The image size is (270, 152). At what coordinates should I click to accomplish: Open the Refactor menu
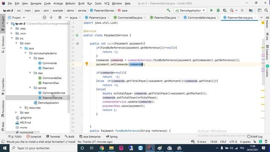(x=70, y=3)
